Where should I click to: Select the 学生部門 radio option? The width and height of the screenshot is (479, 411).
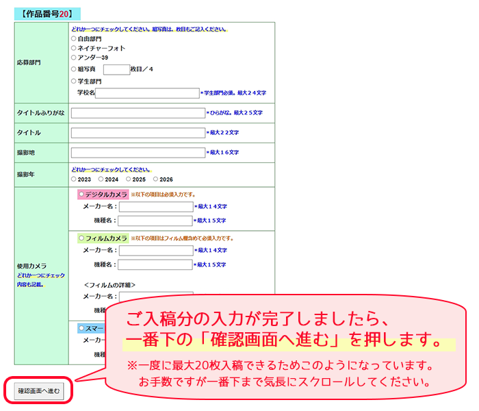(74, 81)
